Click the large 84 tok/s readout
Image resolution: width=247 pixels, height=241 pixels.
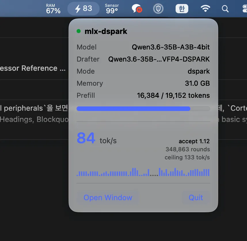click(96, 138)
